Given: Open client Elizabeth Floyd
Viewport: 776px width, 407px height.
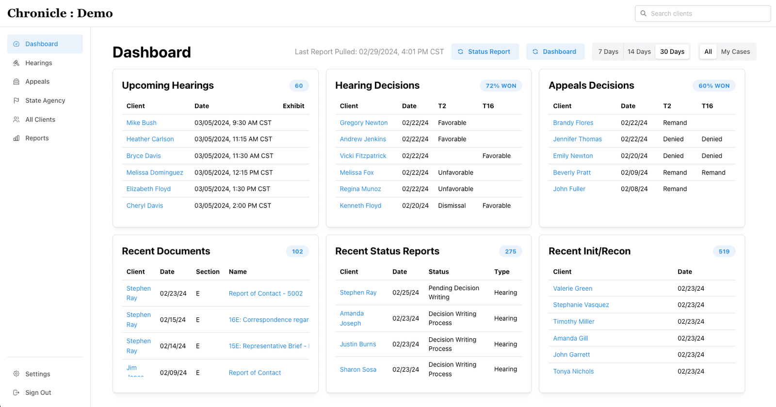Looking at the screenshot, I should click(x=148, y=189).
